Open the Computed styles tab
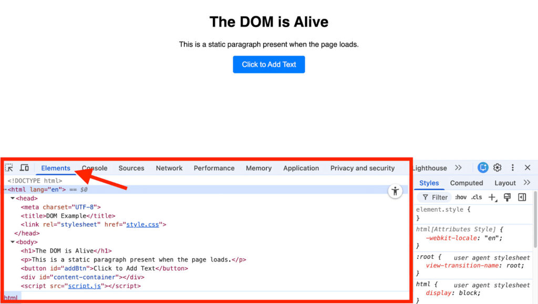 point(466,183)
